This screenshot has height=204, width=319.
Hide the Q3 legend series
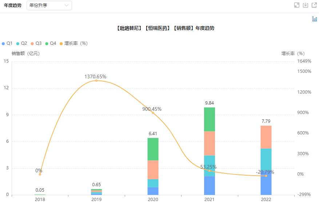pos(36,43)
